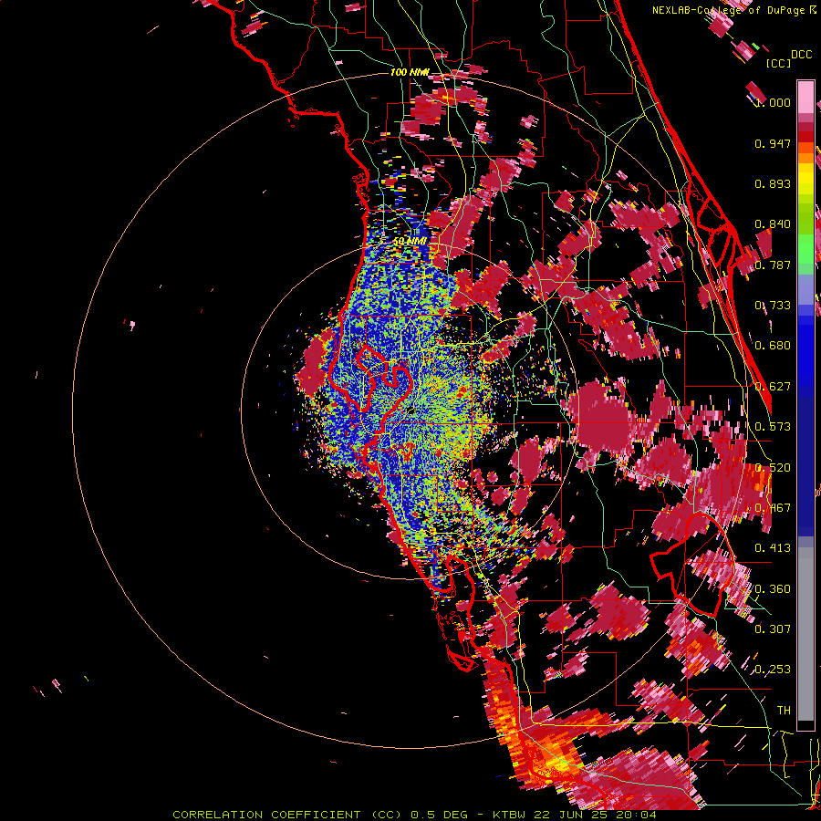Select the 0.573 scale value
This screenshot has height=821, width=821.
(773, 427)
